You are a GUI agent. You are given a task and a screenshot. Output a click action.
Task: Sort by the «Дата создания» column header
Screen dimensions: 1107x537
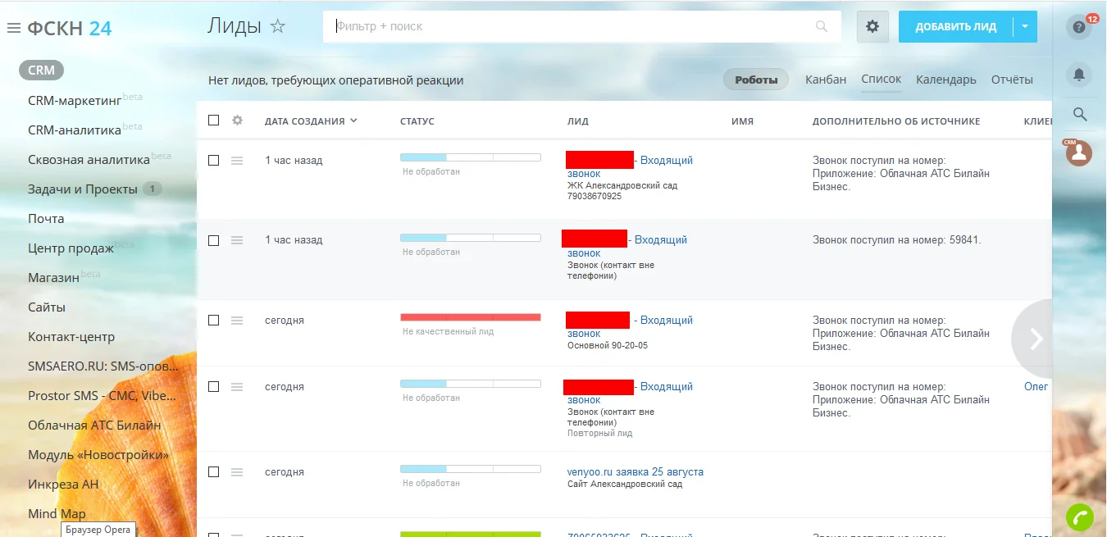pyautogui.click(x=311, y=121)
